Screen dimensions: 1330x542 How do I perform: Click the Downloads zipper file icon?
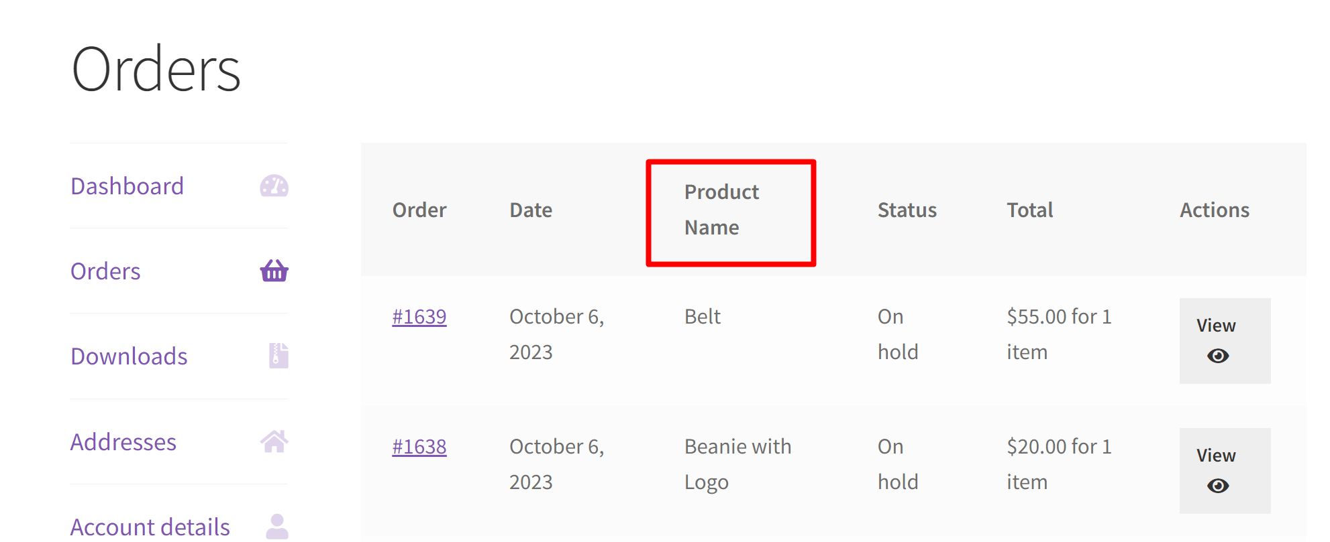click(277, 356)
